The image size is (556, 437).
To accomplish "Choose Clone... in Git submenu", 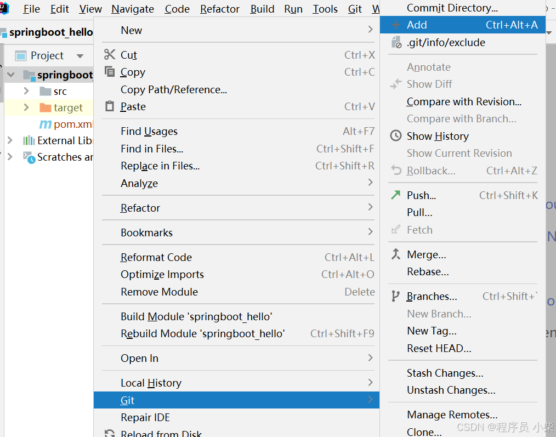I will 462,432.
